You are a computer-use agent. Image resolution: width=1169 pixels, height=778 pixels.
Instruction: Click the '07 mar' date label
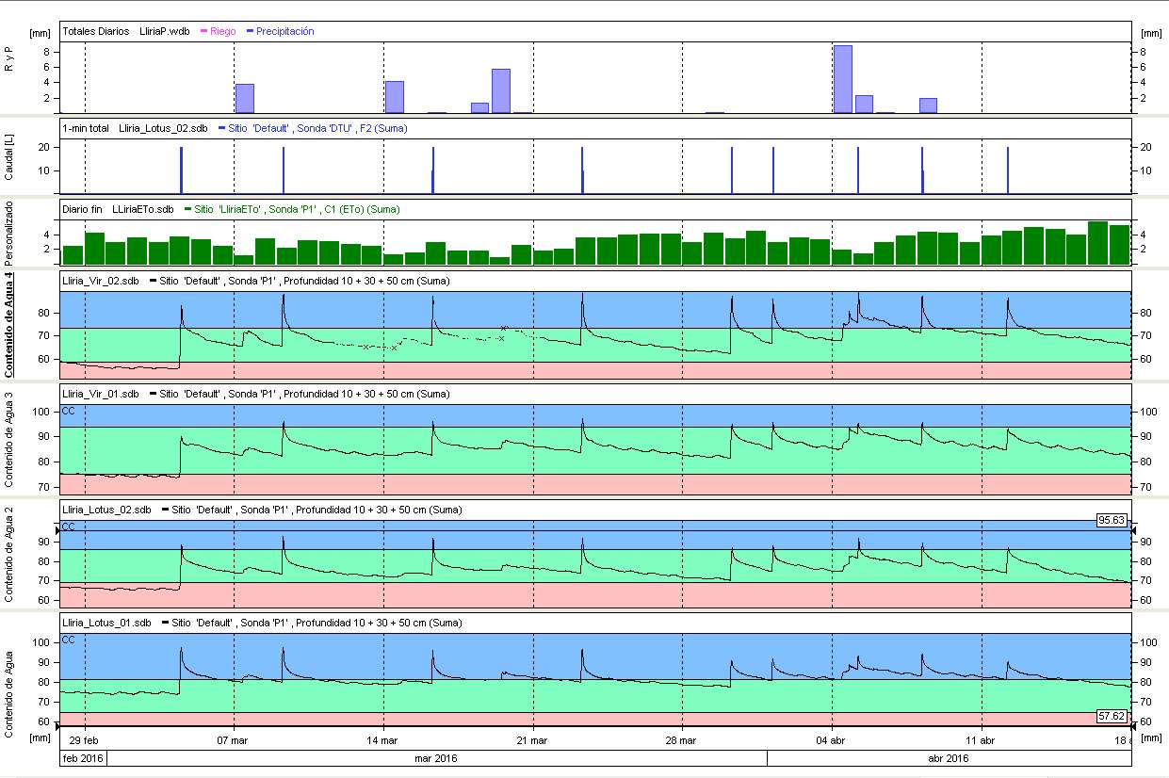(234, 739)
